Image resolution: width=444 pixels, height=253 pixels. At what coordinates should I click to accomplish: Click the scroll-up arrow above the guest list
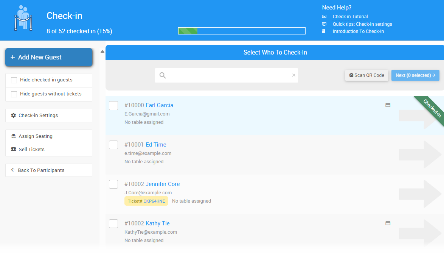pos(102,51)
